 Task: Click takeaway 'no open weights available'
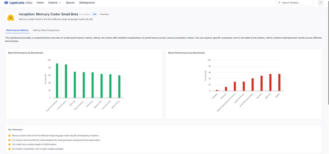[38, 149]
